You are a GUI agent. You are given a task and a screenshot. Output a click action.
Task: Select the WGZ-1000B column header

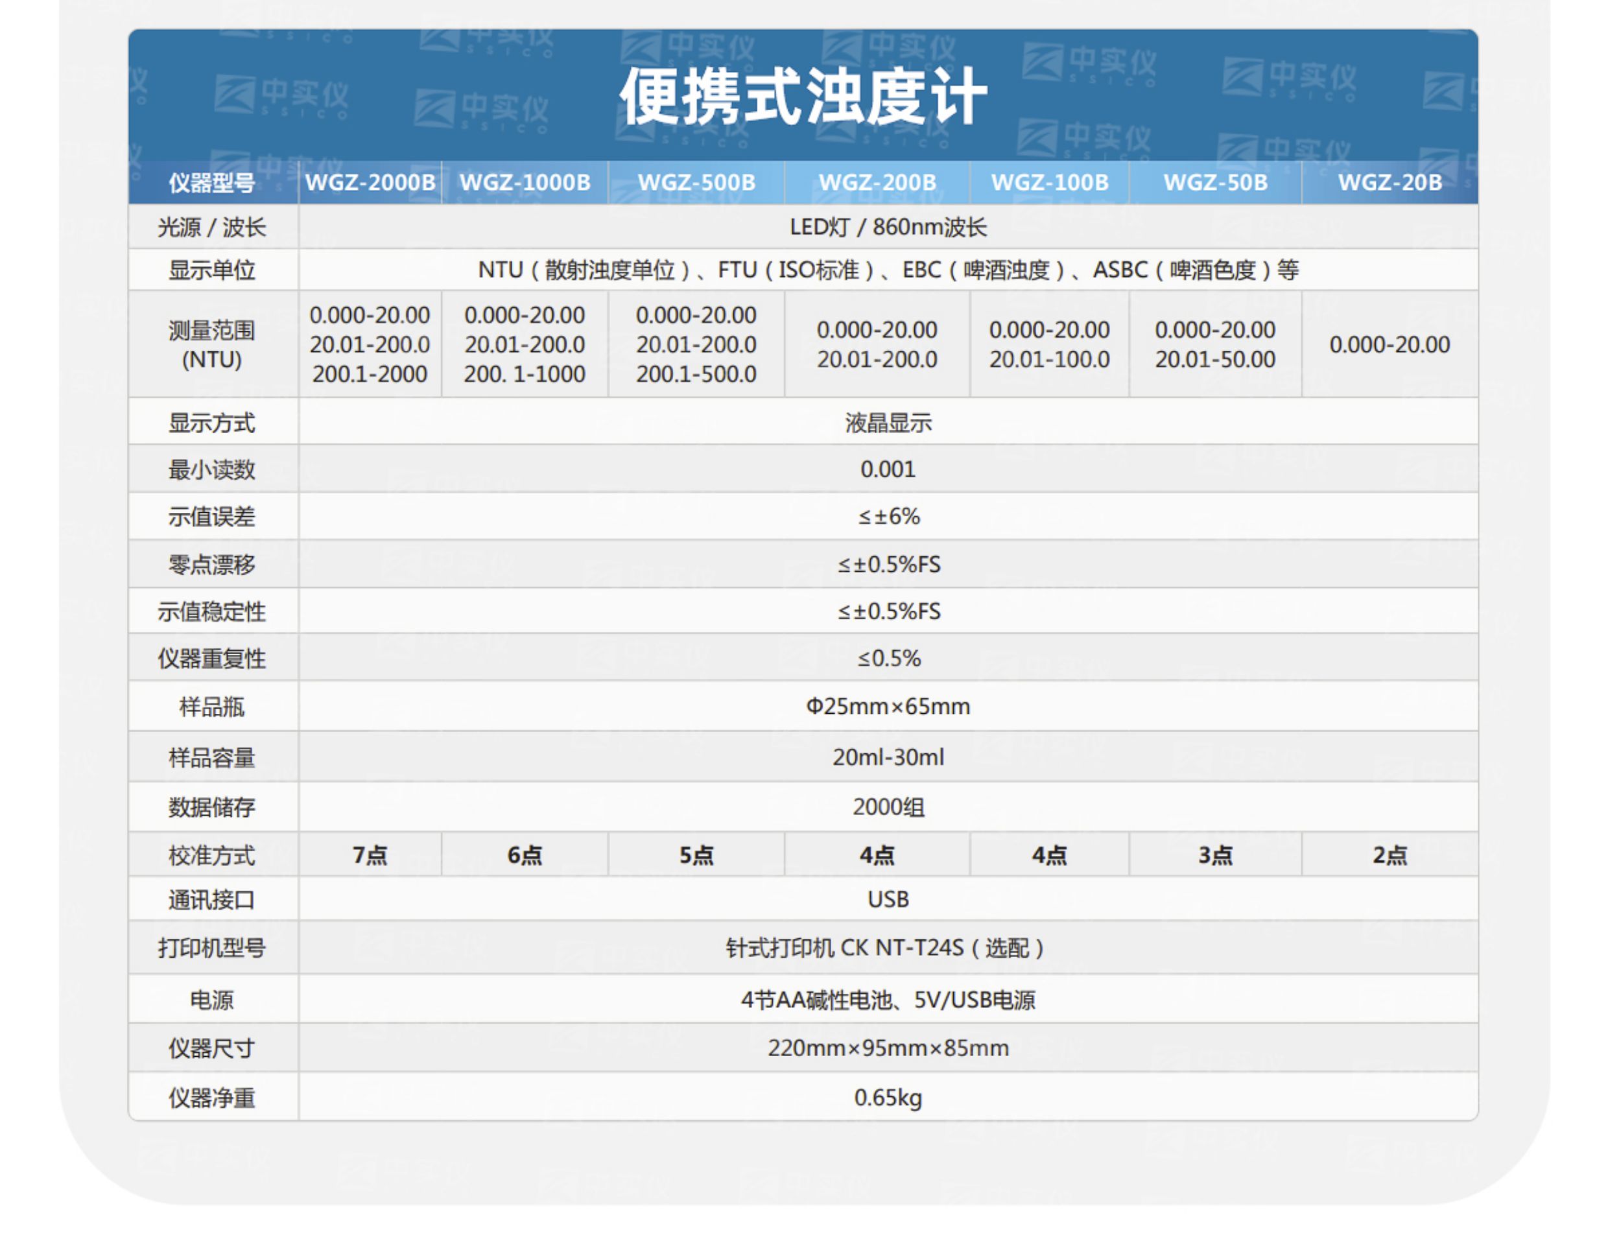[525, 183]
